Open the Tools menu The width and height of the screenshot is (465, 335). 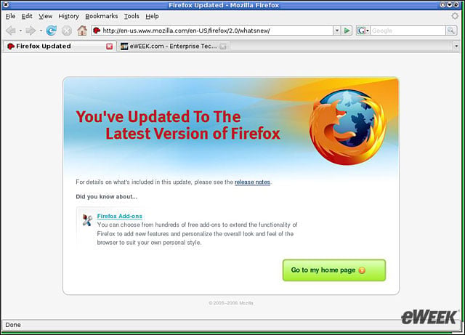[132, 16]
